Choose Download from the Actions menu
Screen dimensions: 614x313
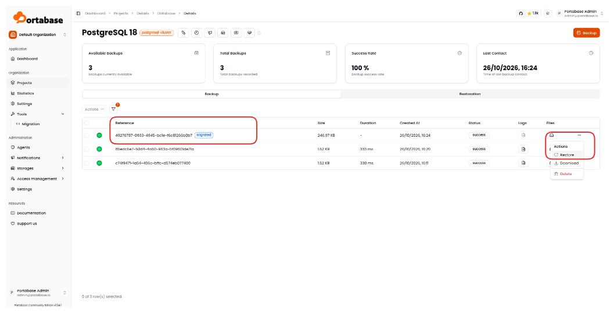point(566,163)
